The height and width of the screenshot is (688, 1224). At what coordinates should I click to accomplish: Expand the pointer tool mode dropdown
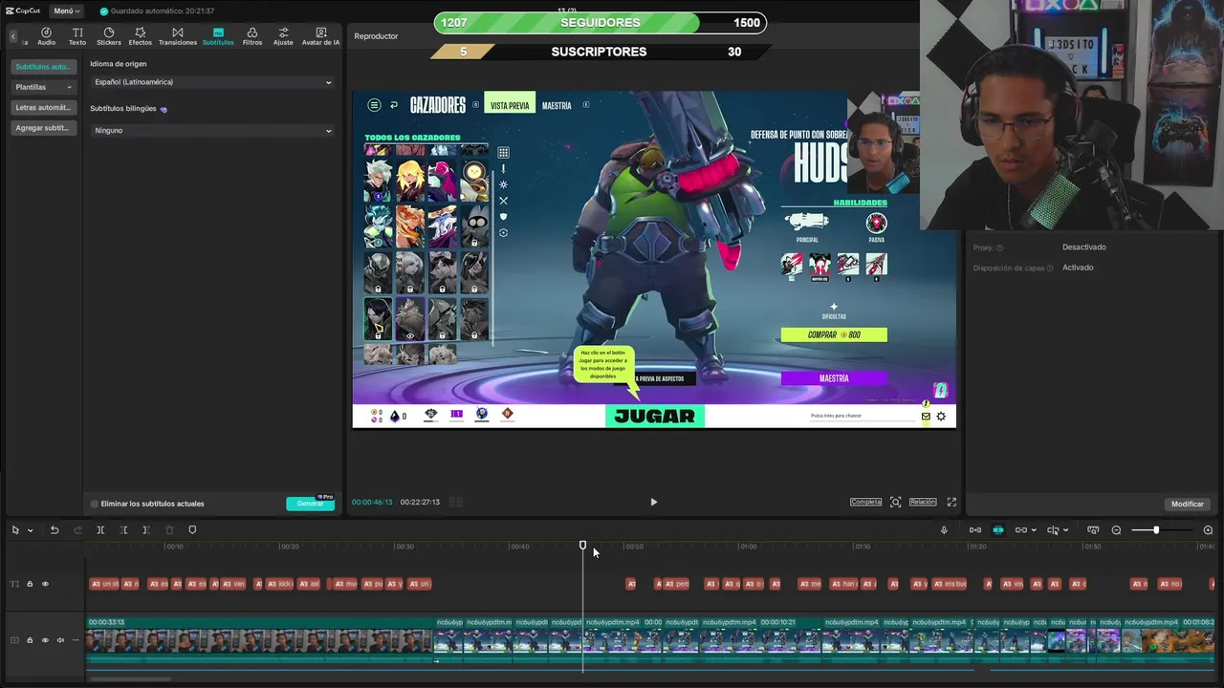[x=31, y=530]
